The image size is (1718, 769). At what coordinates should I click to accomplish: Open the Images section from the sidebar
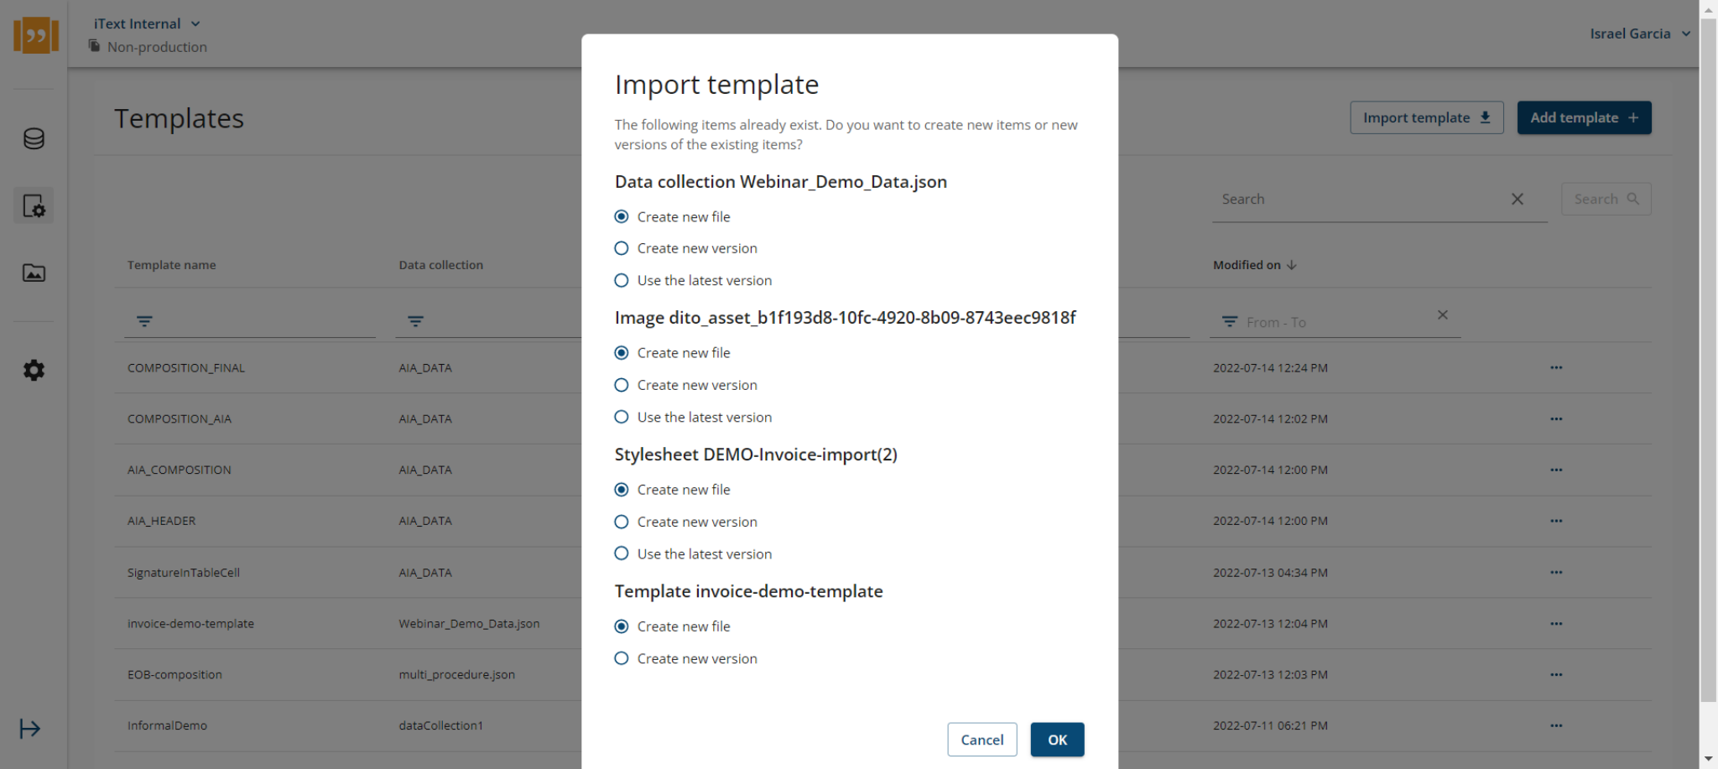pos(34,273)
